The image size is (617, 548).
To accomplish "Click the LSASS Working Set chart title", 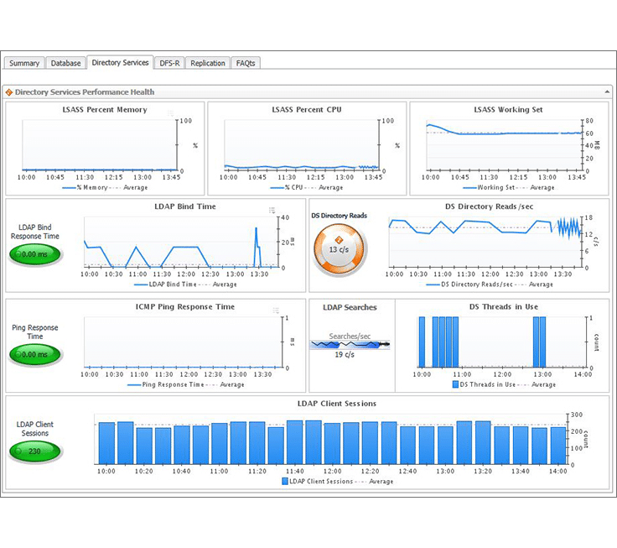I will tap(508, 110).
